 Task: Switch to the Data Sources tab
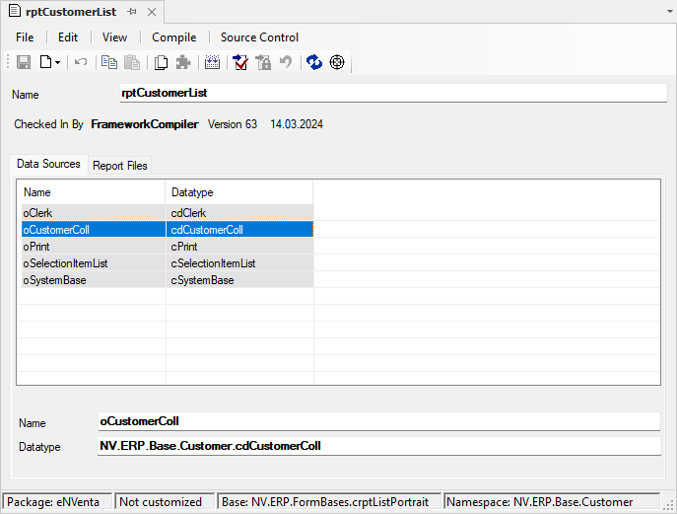pyautogui.click(x=48, y=164)
